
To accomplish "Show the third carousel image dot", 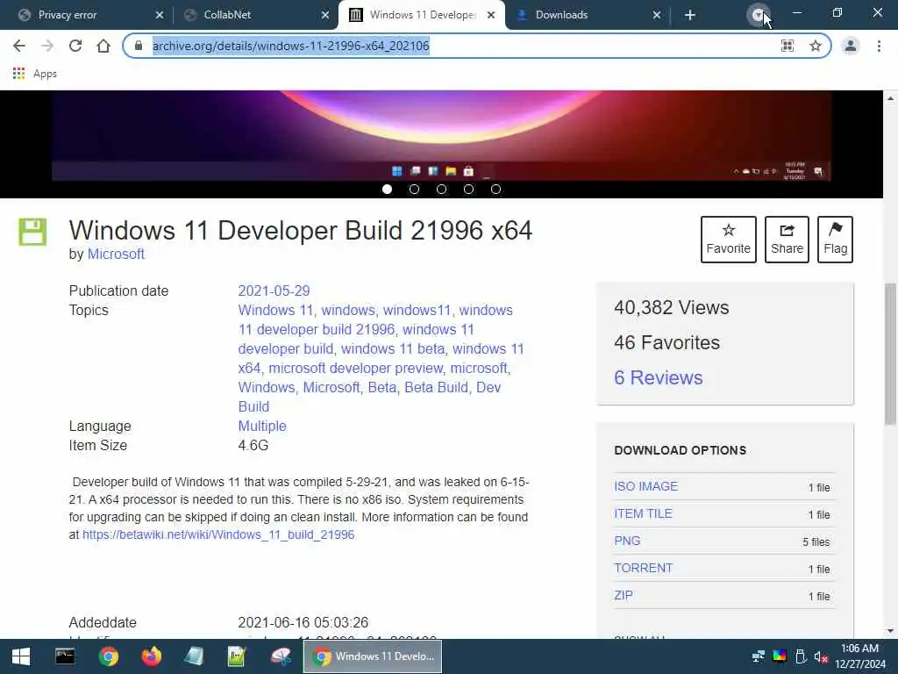I will coord(442,190).
